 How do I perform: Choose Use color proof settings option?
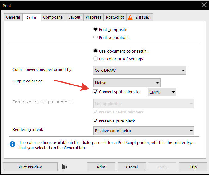point(96,59)
